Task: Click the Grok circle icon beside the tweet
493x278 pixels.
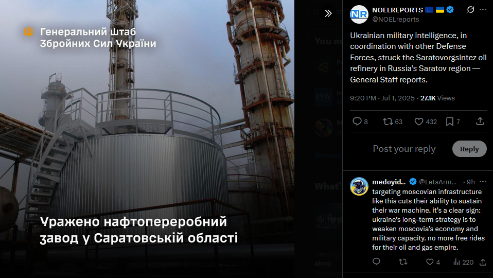Action: point(470,10)
